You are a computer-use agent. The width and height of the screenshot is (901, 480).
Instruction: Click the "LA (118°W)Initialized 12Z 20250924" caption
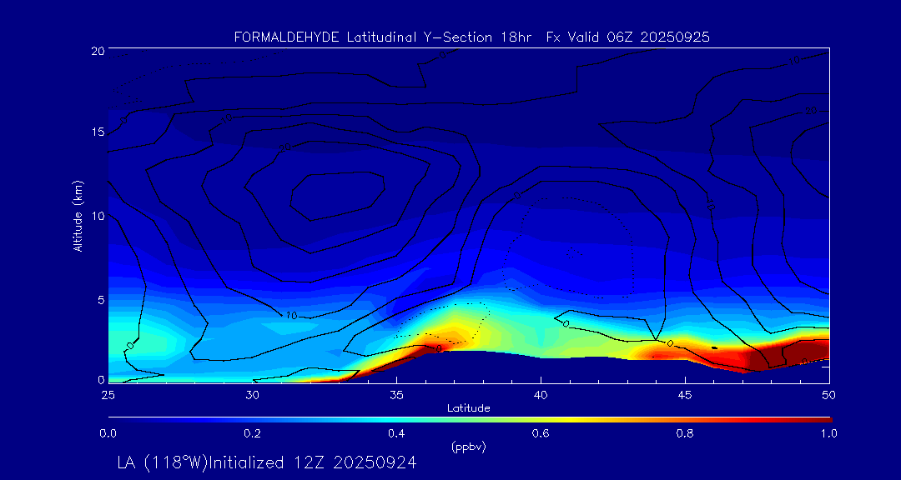tap(267, 462)
